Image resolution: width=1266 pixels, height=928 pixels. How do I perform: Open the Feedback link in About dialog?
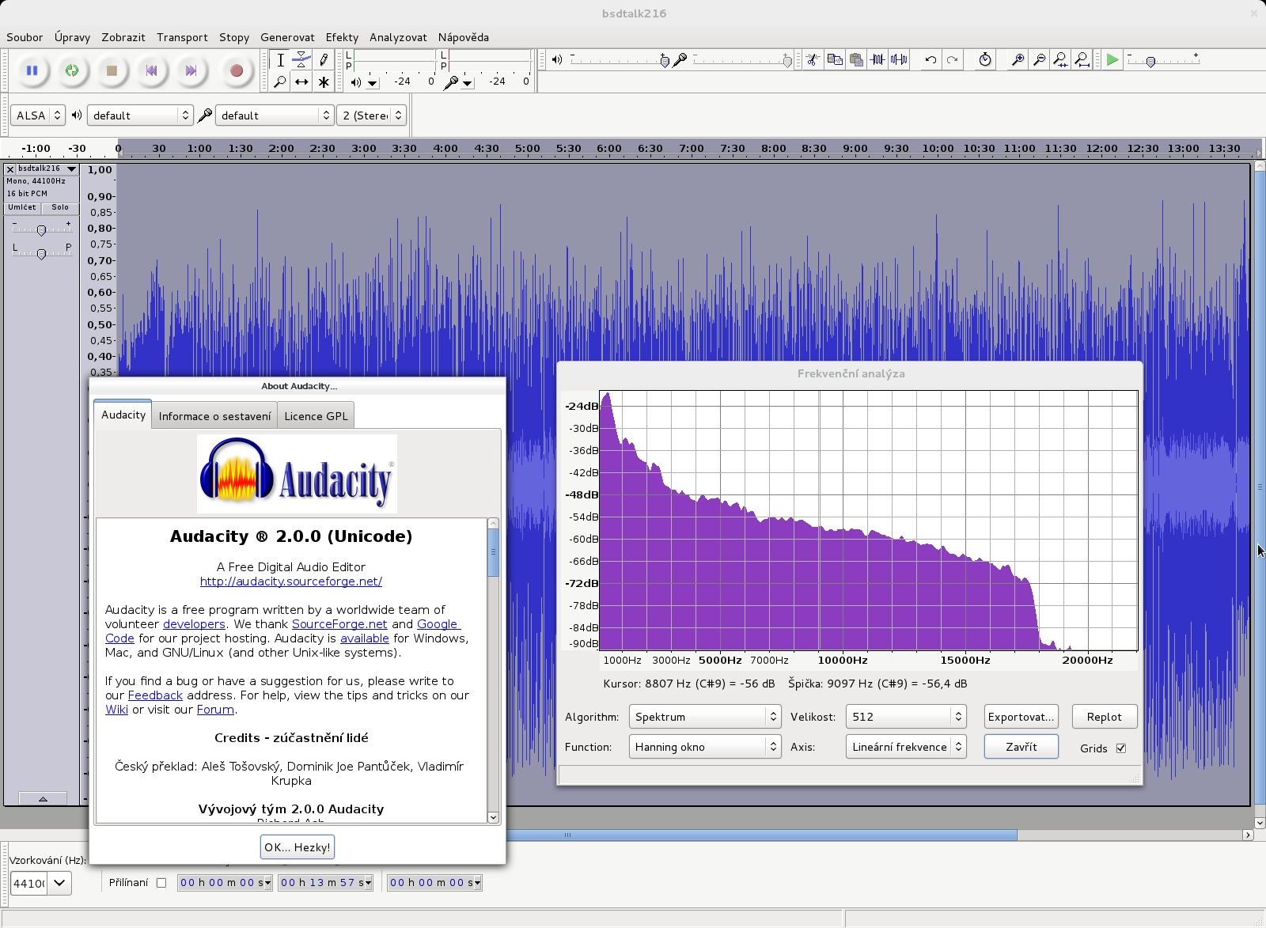tap(155, 695)
